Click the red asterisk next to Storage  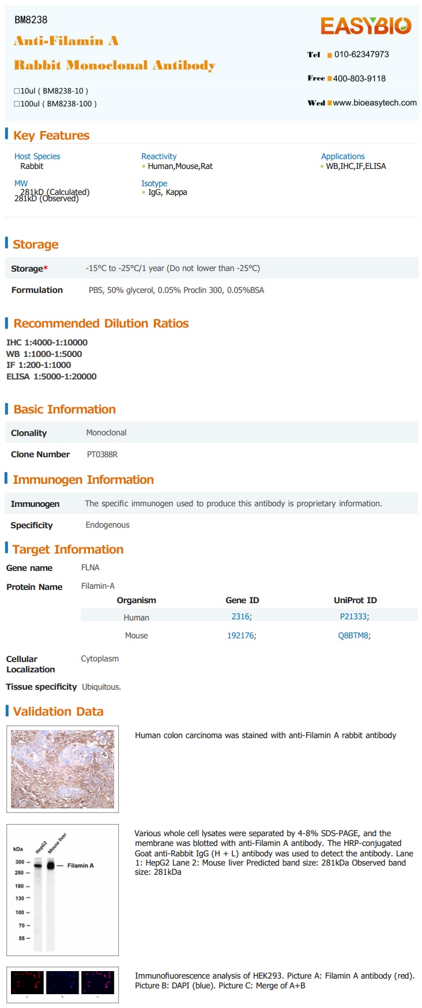coord(46,268)
